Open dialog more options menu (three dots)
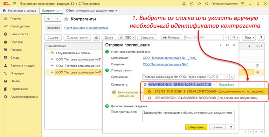 pos(220,45)
